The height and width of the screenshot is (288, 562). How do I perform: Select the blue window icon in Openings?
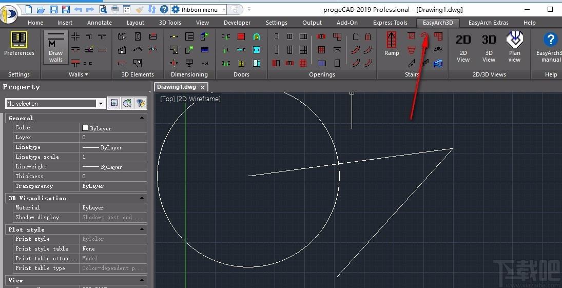coord(322,63)
